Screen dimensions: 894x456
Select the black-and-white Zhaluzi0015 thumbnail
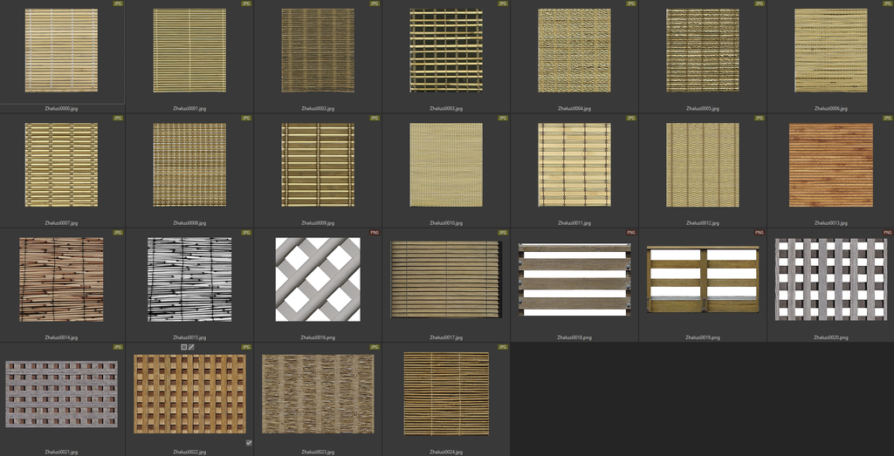(x=189, y=279)
